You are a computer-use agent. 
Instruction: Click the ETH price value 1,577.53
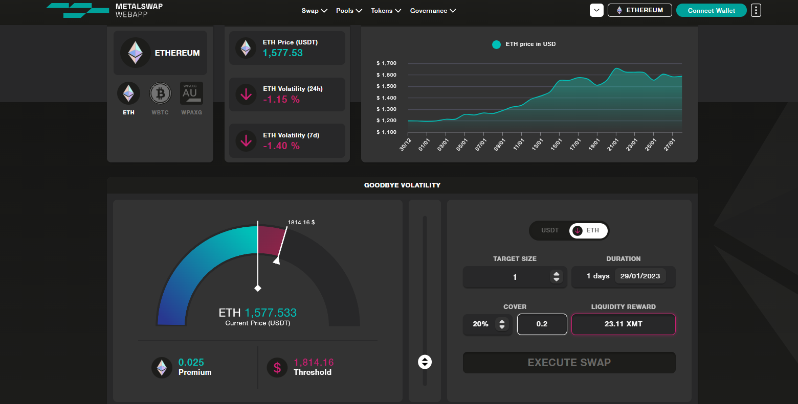(283, 53)
